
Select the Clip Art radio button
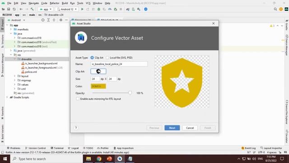click(x=92, y=58)
